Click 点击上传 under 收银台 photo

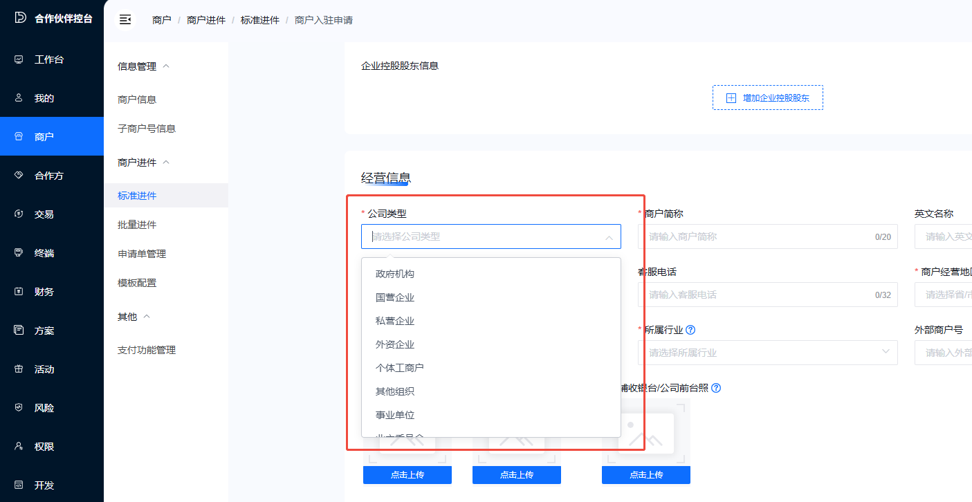tap(645, 475)
